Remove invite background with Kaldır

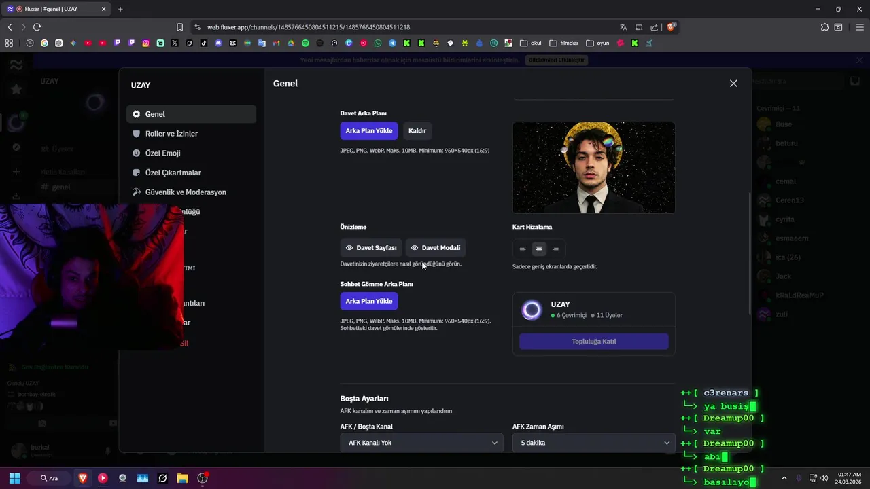(417, 130)
